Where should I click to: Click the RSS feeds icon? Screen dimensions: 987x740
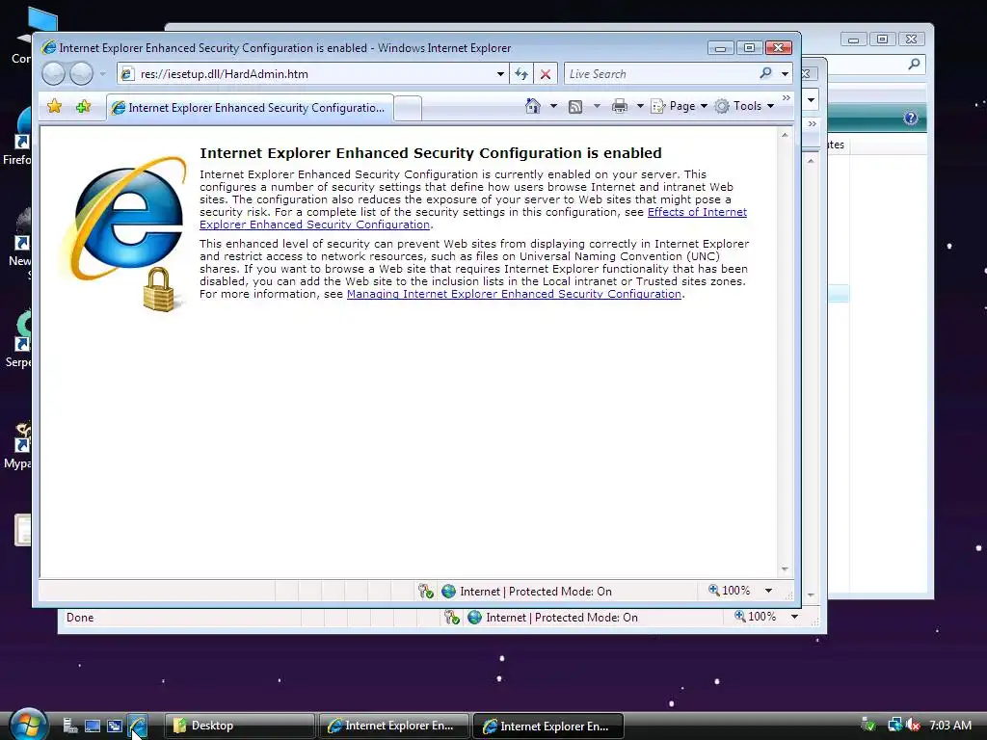point(574,107)
